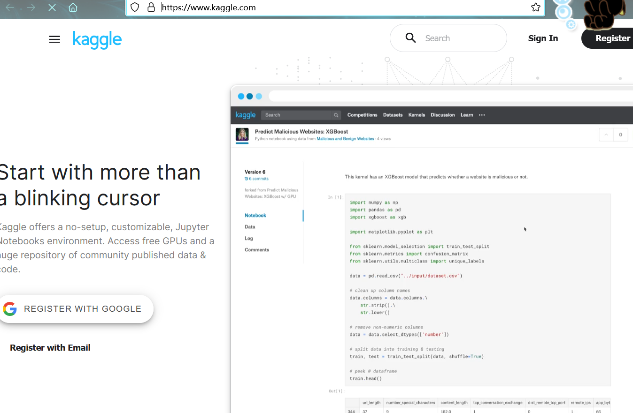Click Malicious and Benign Websites link
The image size is (633, 413).
coord(345,139)
